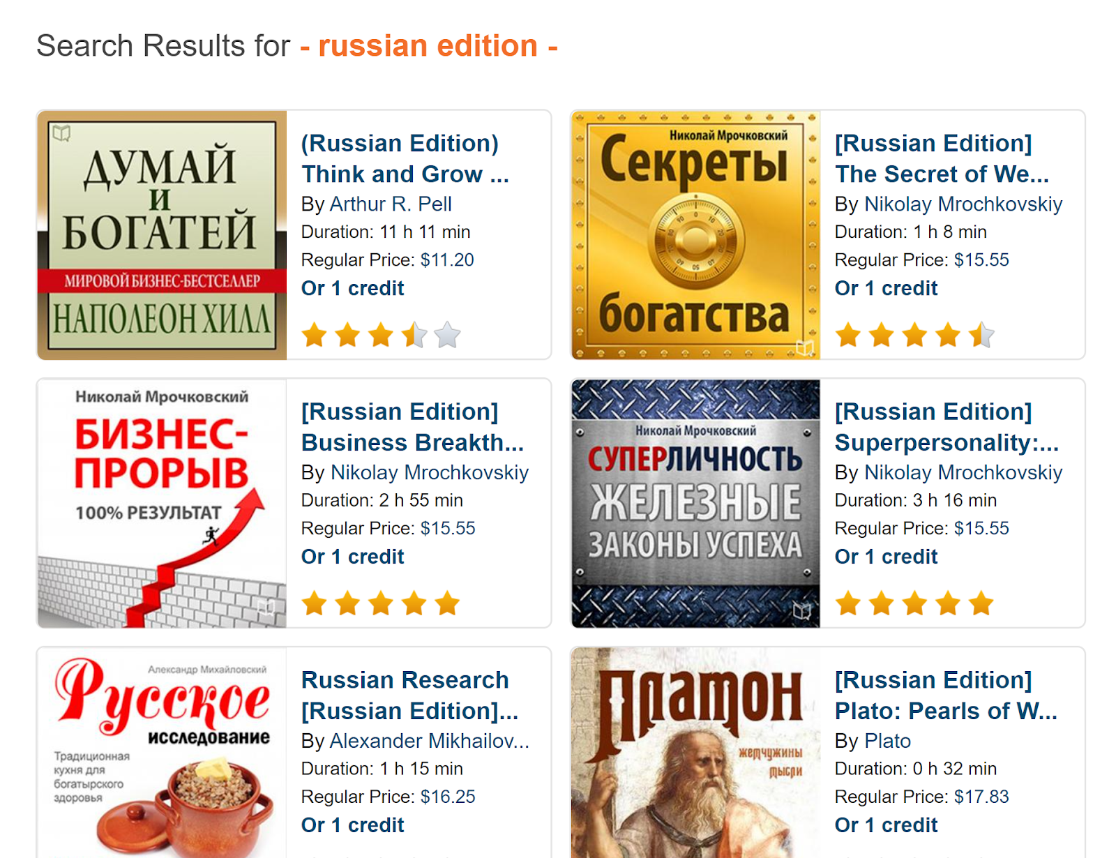
Task: Open '[Russian Edition] Superpersonality' title
Action: pyautogui.click(x=947, y=427)
